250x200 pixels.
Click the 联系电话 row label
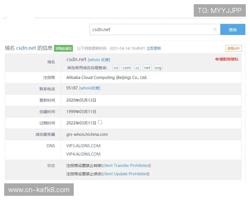pyautogui.click(x=47, y=89)
